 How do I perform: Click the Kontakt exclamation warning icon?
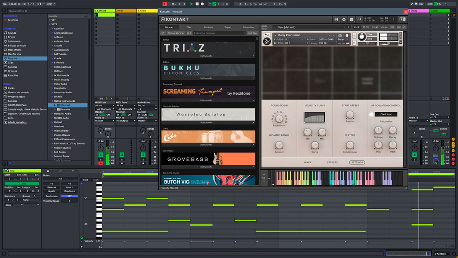point(395,19)
